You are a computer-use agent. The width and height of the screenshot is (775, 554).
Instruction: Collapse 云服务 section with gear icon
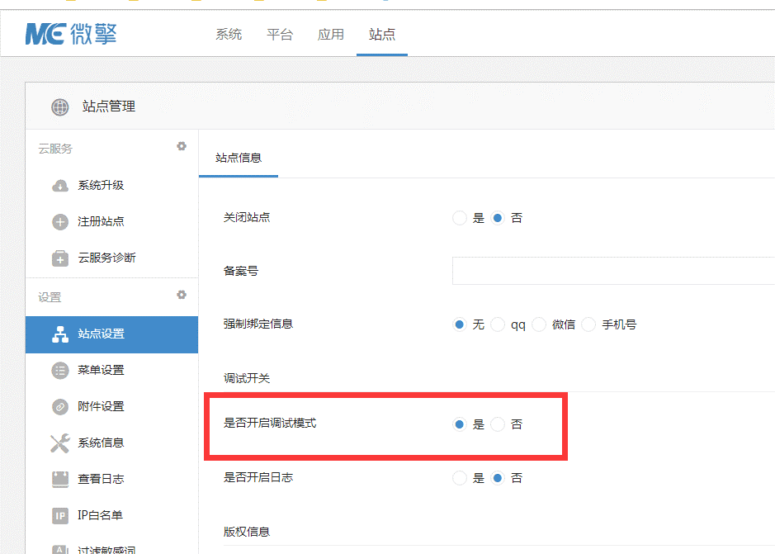182,146
